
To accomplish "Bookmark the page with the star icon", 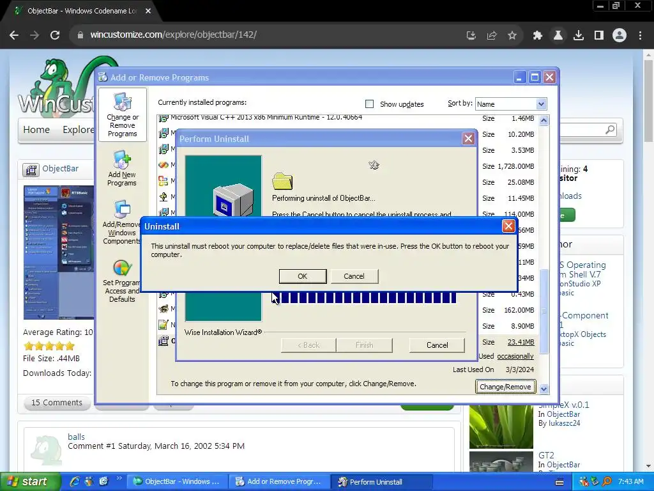I will click(x=512, y=36).
